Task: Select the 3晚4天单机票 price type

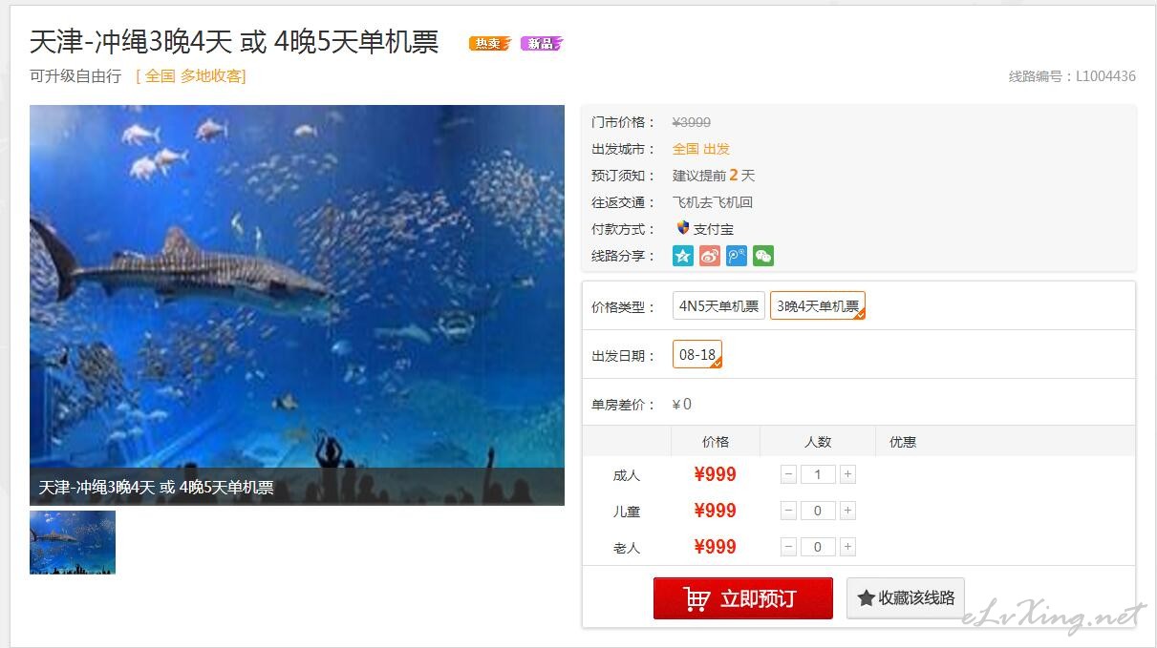Action: 818,305
